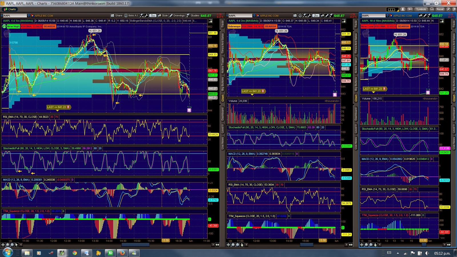Open Big Buttons side tab of middle chart
Viewport: 457px width, 257px height.
[356, 84]
